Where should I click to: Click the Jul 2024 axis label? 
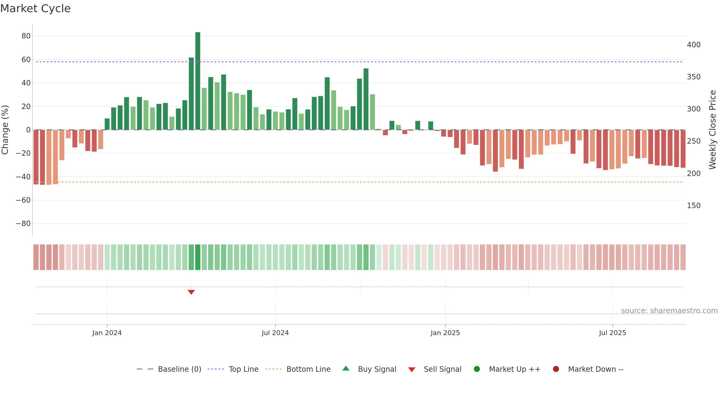tap(275, 333)
